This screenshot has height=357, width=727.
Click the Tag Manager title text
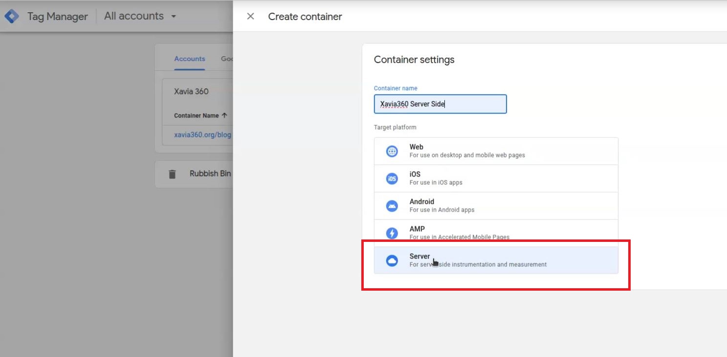tap(58, 16)
